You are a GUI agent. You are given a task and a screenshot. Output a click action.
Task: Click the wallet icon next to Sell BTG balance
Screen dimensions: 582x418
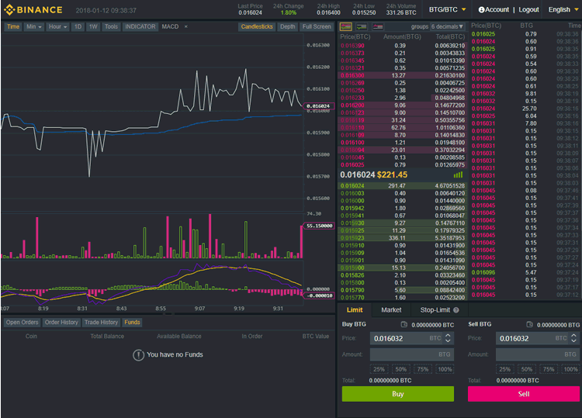click(530, 324)
